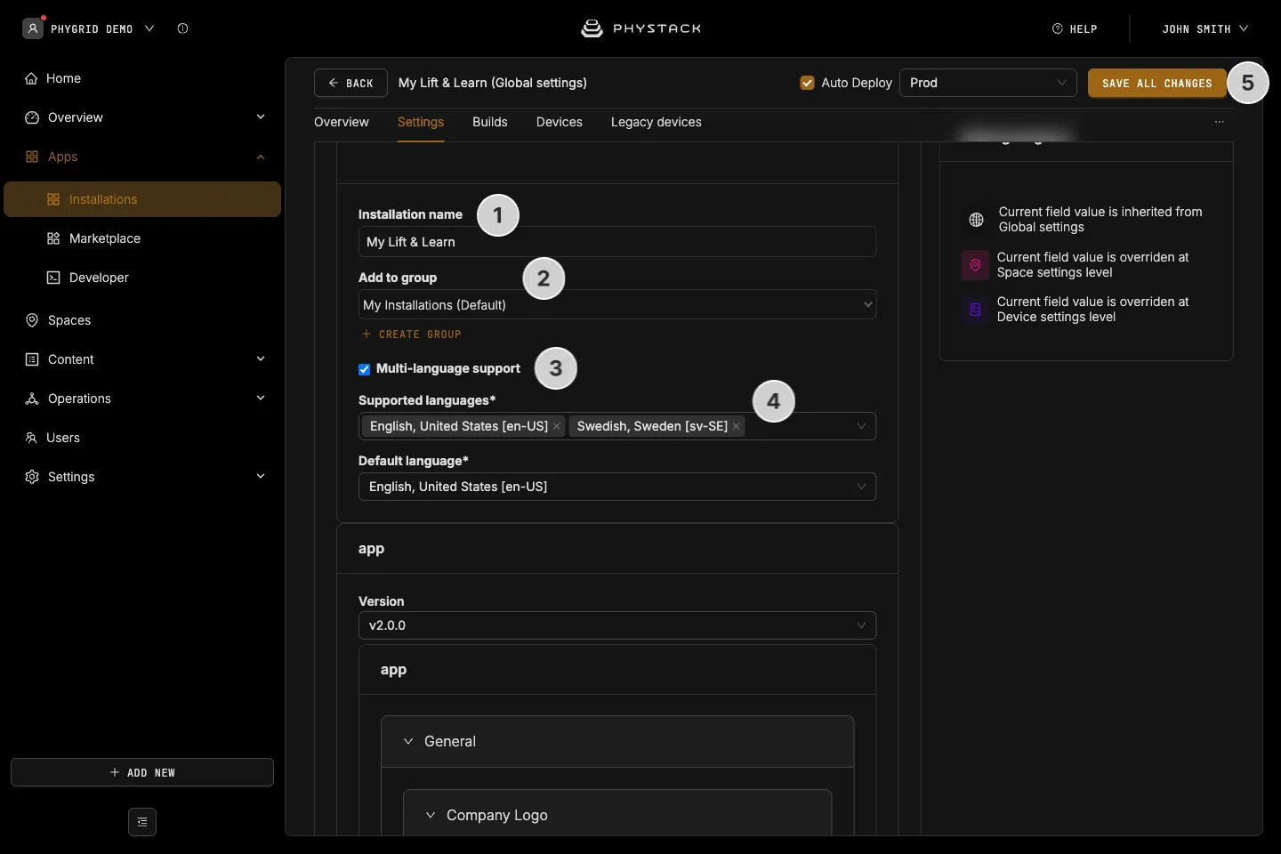
Task: Click the Settings gear icon in sidebar
Action: (32, 477)
